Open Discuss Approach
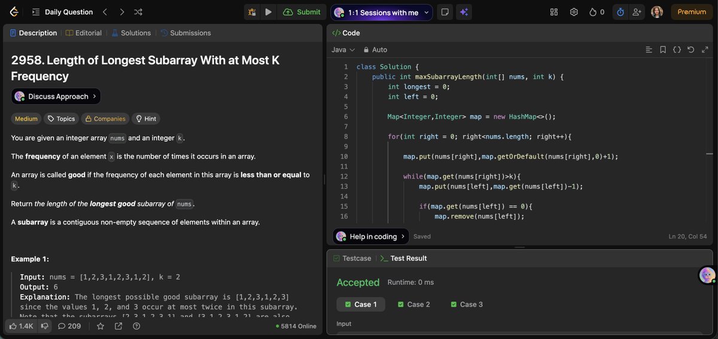Image resolution: width=718 pixels, height=339 pixels. tap(56, 96)
